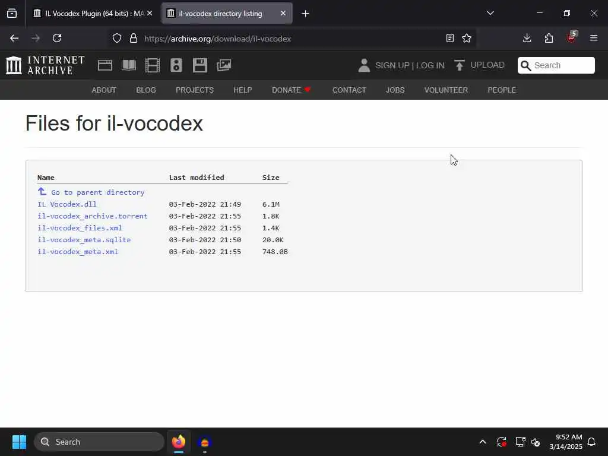This screenshot has height=456, width=608.
Task: Open il-vocodex_meta.xml link
Action: 78,252
